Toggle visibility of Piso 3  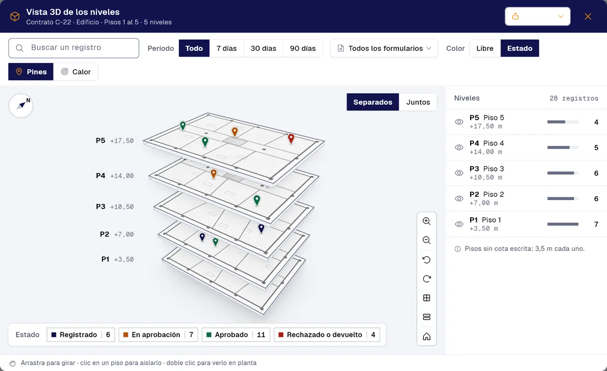[459, 173]
